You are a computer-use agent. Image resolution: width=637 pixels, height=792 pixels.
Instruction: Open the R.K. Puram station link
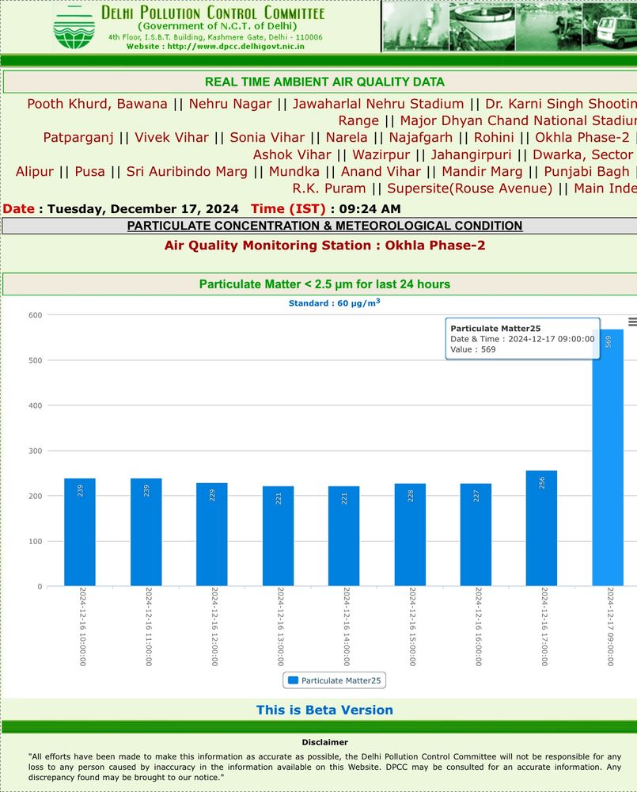(x=329, y=188)
